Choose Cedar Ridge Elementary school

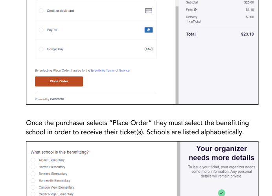click(33, 194)
